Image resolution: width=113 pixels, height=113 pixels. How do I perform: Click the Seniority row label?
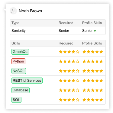click(x=18, y=31)
